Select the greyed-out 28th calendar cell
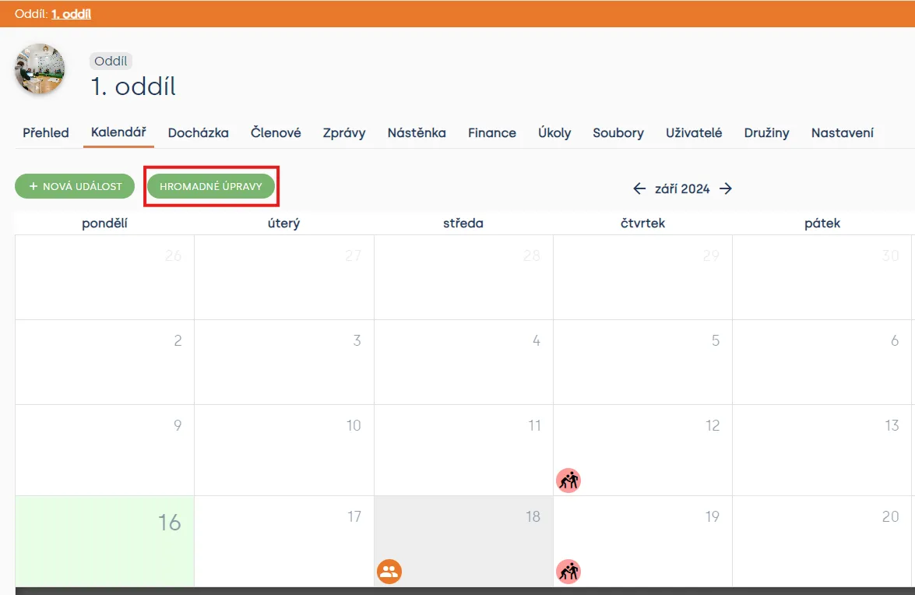The width and height of the screenshot is (915, 595). point(463,277)
